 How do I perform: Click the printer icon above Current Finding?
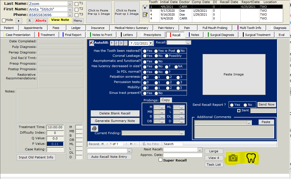(94, 128)
